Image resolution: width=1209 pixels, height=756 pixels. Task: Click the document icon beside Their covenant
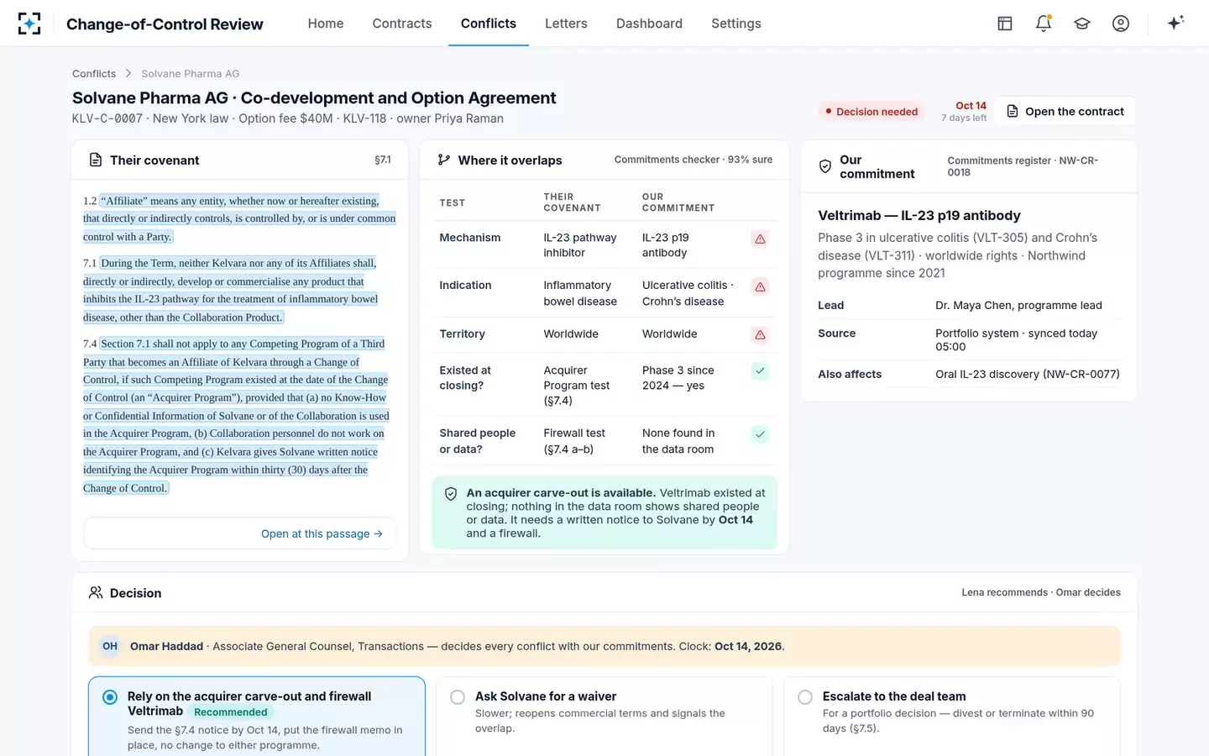coord(96,160)
